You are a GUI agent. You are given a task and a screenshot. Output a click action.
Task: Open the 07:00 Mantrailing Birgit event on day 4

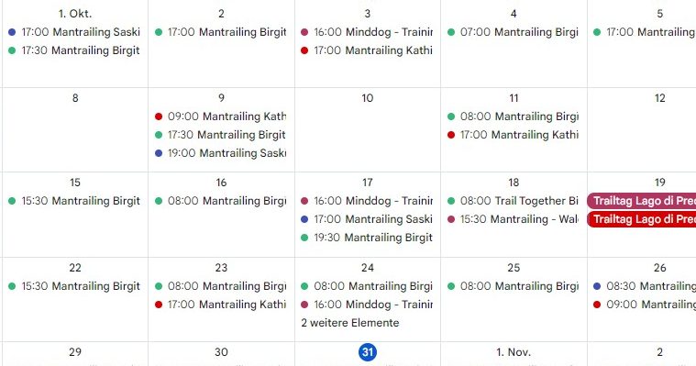514,32
